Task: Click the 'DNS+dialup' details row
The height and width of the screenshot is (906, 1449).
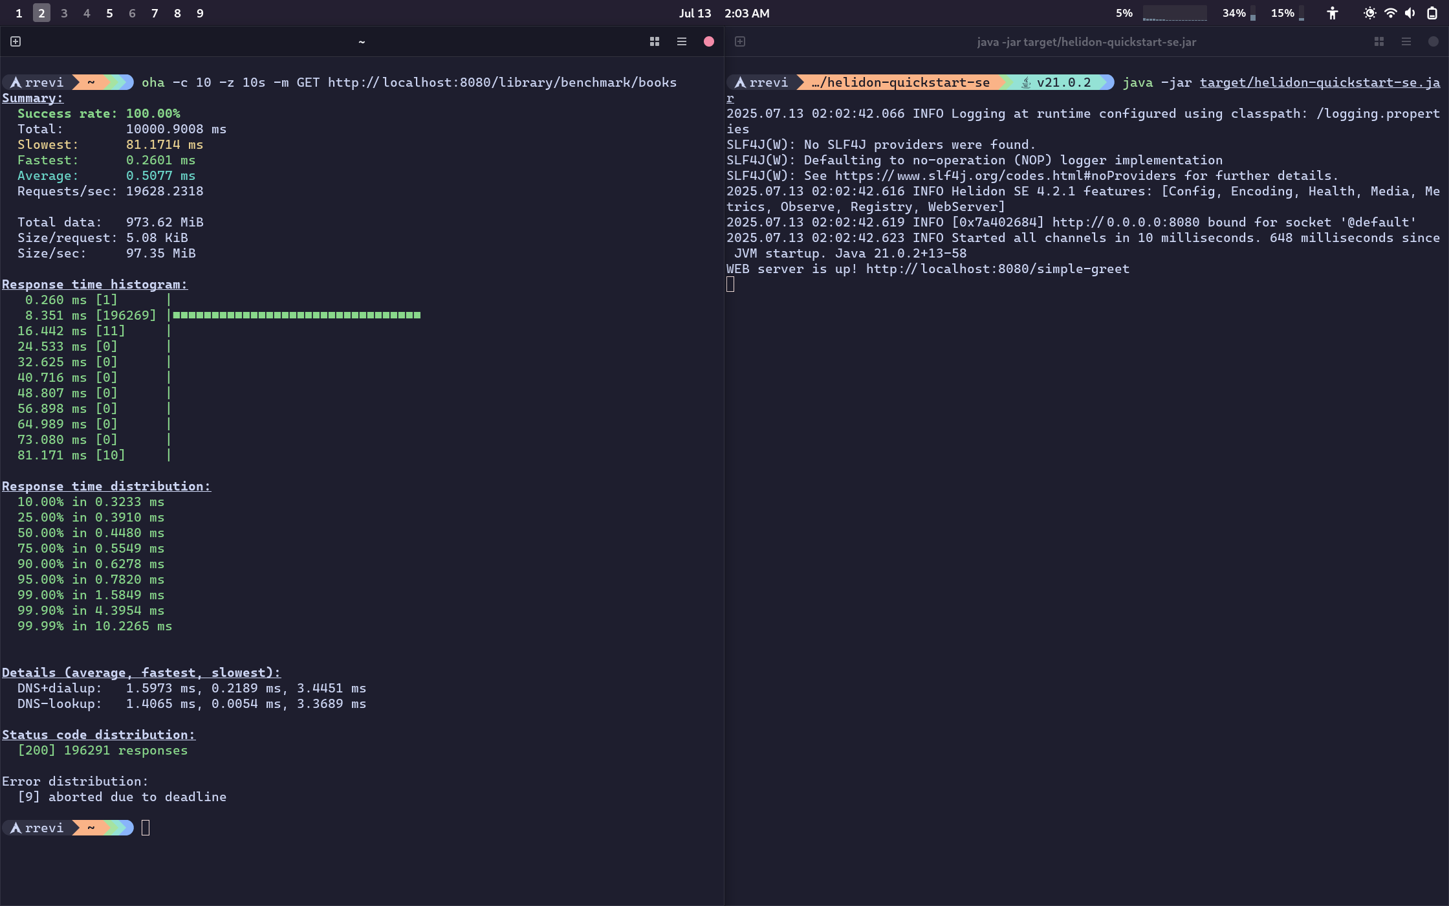Action: pos(191,689)
